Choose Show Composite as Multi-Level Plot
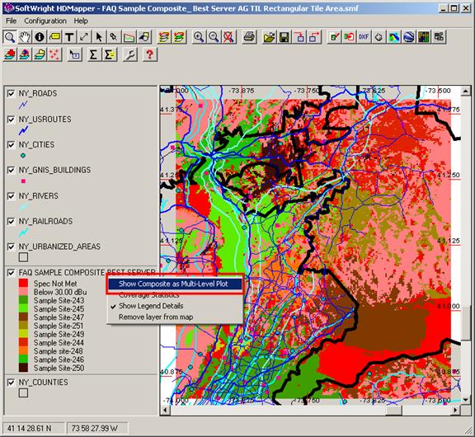475x437 pixels. tap(175, 284)
